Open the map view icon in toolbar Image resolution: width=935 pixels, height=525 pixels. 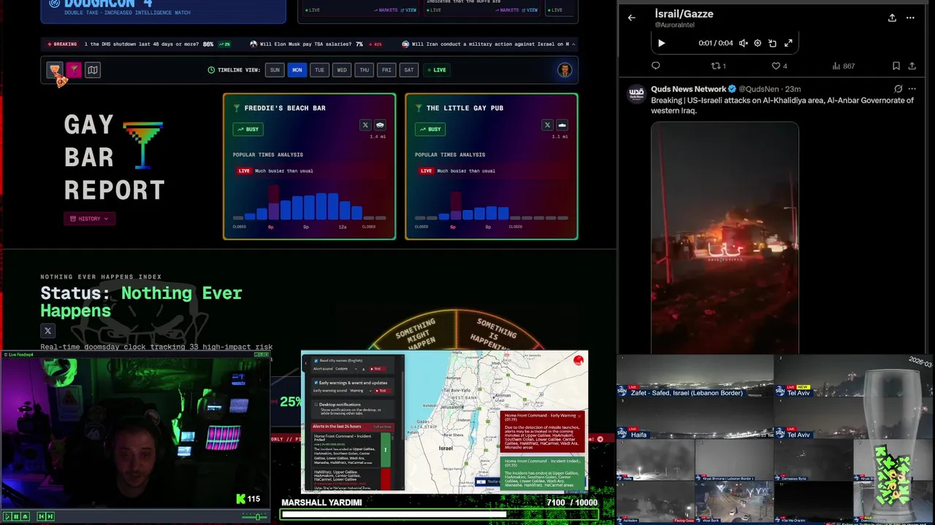pos(92,70)
